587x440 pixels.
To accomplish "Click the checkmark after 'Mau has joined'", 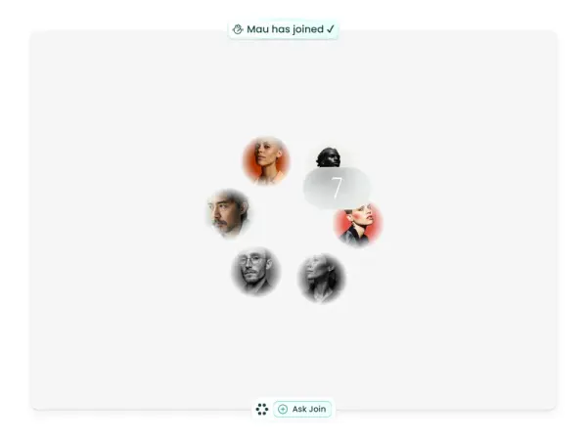I will [x=331, y=28].
